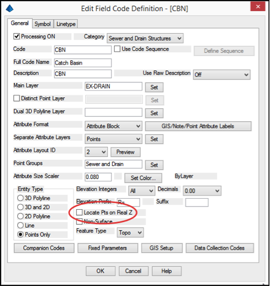Switch to the Symbol tab
This screenshot has width=270, height=286.
pos(42,24)
